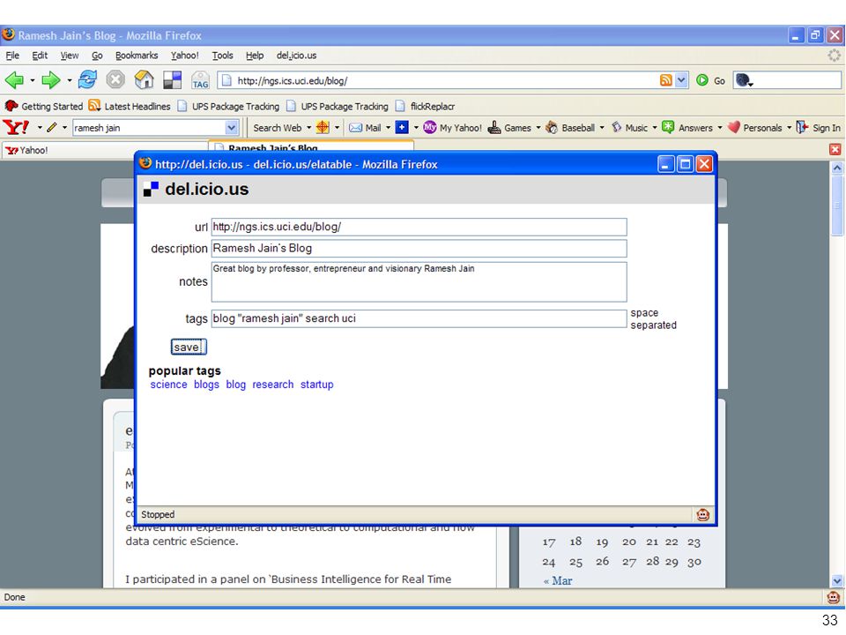Open the Bookmarks menu
The image size is (846, 635).
tap(137, 55)
